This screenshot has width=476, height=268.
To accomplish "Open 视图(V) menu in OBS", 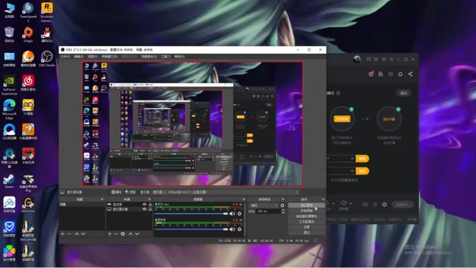I will pos(93,57).
